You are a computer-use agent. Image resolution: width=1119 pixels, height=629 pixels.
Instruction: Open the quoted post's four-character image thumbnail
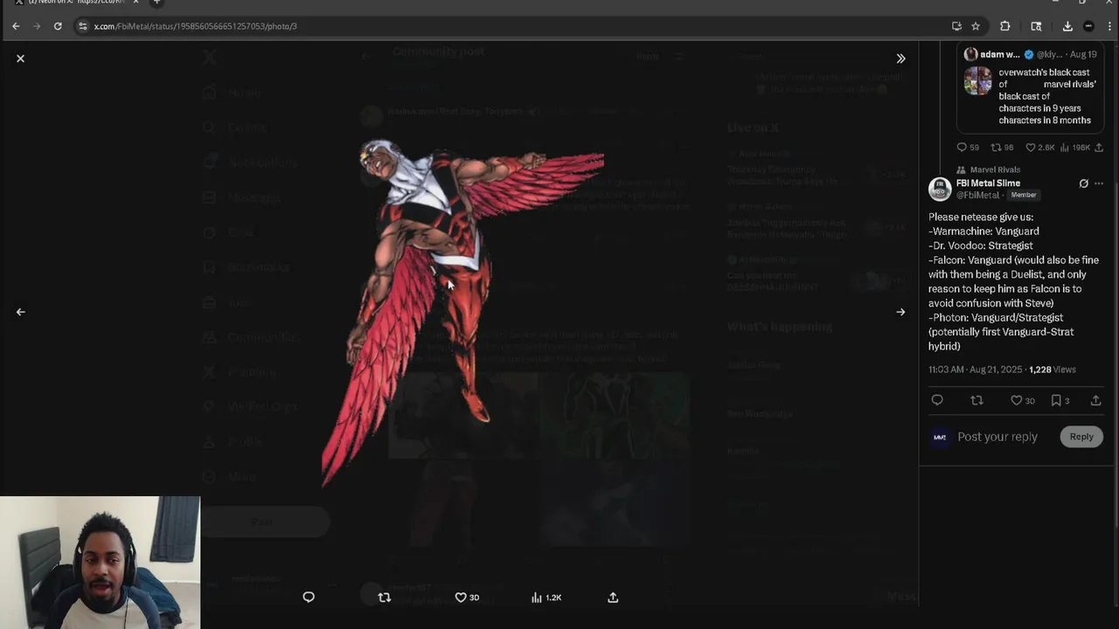[977, 81]
